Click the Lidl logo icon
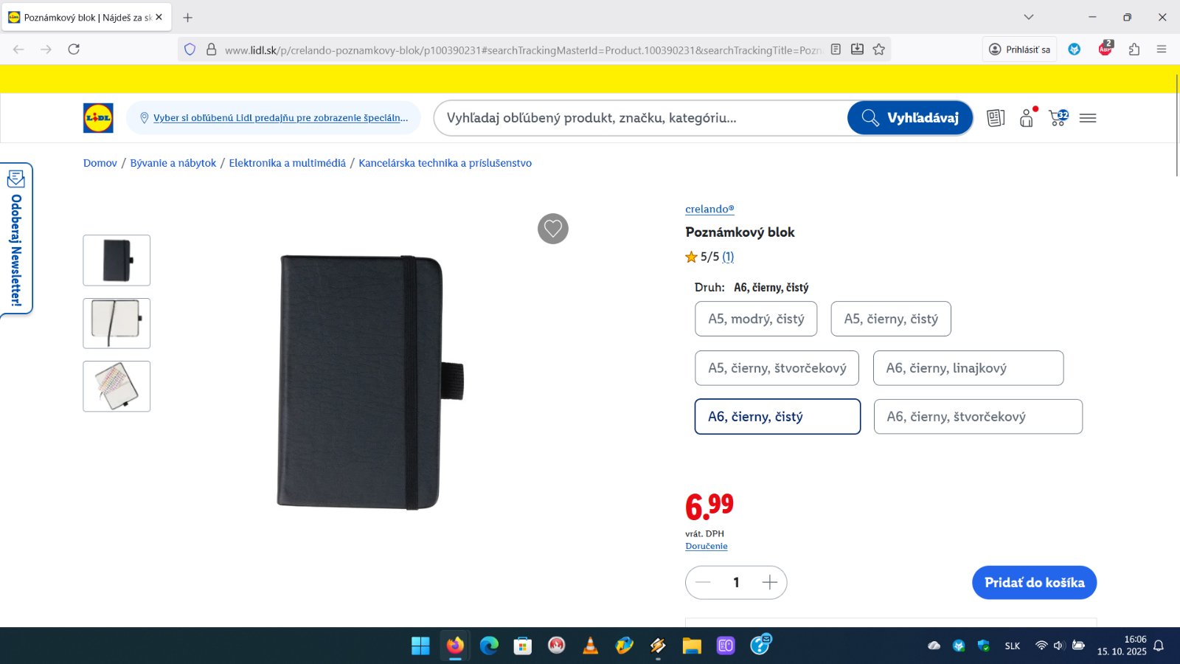 click(98, 118)
